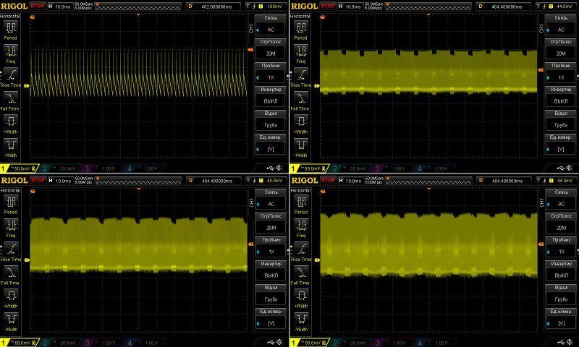The width and height of the screenshot is (579, 347).
Task: Toggle ОгрПолос 20M limit in top-right capture
Action: pyautogui.click(x=560, y=49)
